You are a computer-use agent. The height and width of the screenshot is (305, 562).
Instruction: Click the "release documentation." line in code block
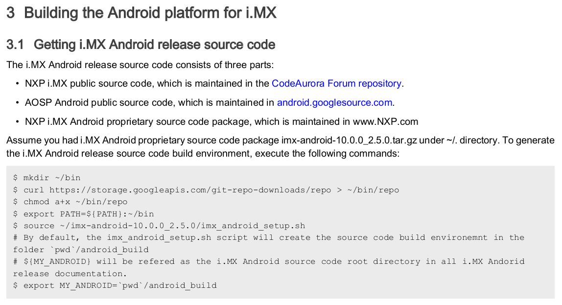(70, 274)
